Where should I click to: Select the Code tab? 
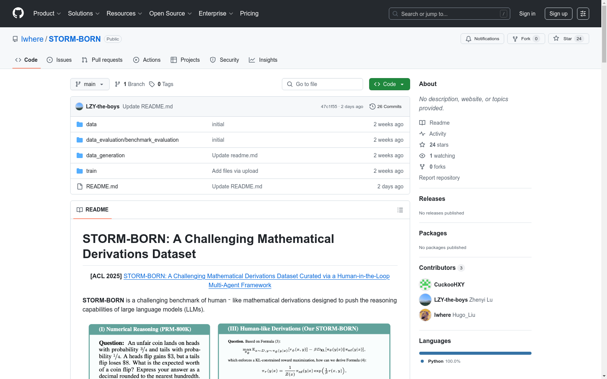27,60
